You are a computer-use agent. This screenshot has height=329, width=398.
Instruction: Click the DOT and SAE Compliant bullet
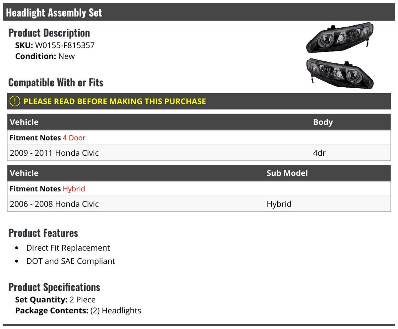pyautogui.click(x=71, y=261)
